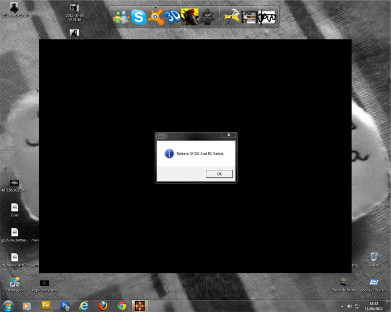Open Skype from the top dock
The height and width of the screenshot is (312, 391).
pyautogui.click(x=138, y=17)
